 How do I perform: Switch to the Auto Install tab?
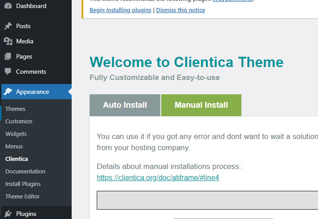tap(125, 105)
